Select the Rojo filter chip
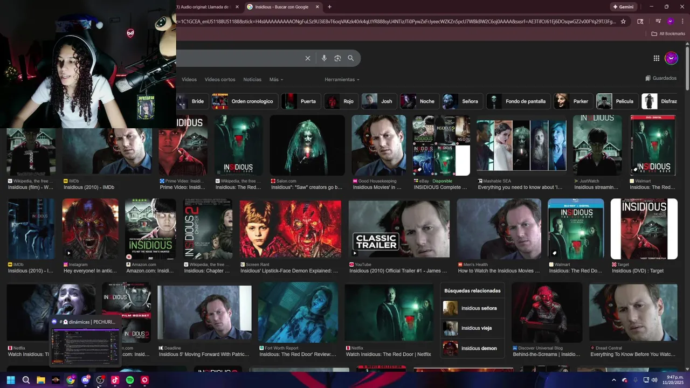This screenshot has height=388, width=690. point(341,101)
